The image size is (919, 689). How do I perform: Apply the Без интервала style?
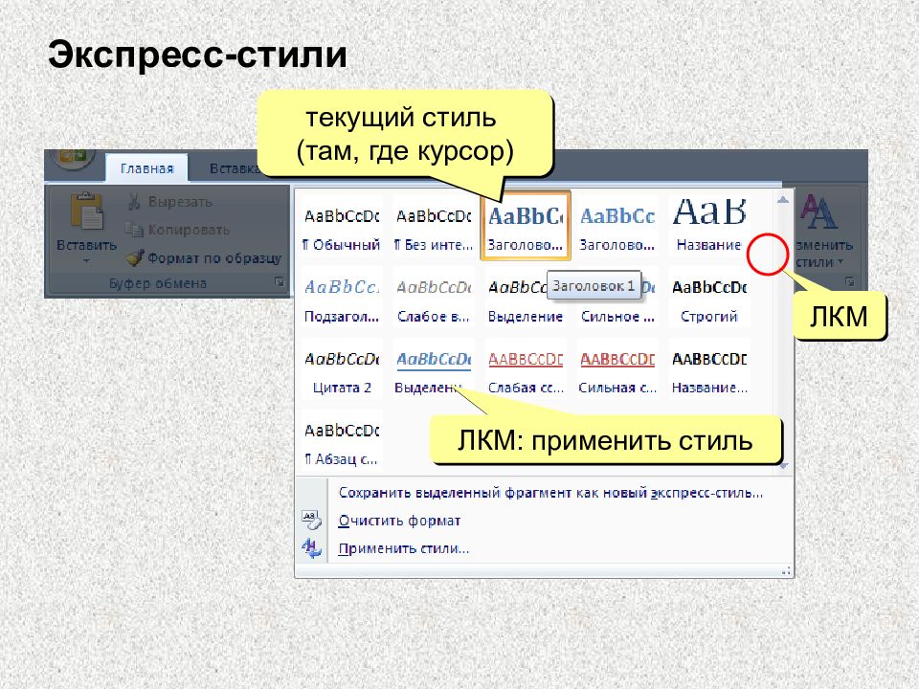point(434,229)
